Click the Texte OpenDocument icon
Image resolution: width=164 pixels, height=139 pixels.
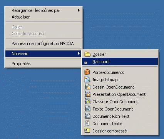[x=88, y=109]
